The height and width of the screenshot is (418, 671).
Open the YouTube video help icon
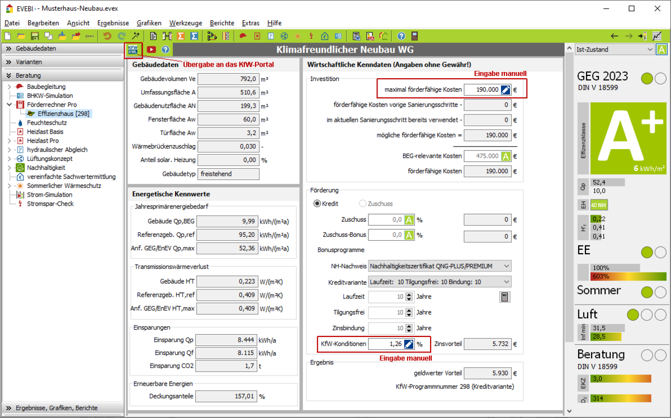pyautogui.click(x=152, y=49)
